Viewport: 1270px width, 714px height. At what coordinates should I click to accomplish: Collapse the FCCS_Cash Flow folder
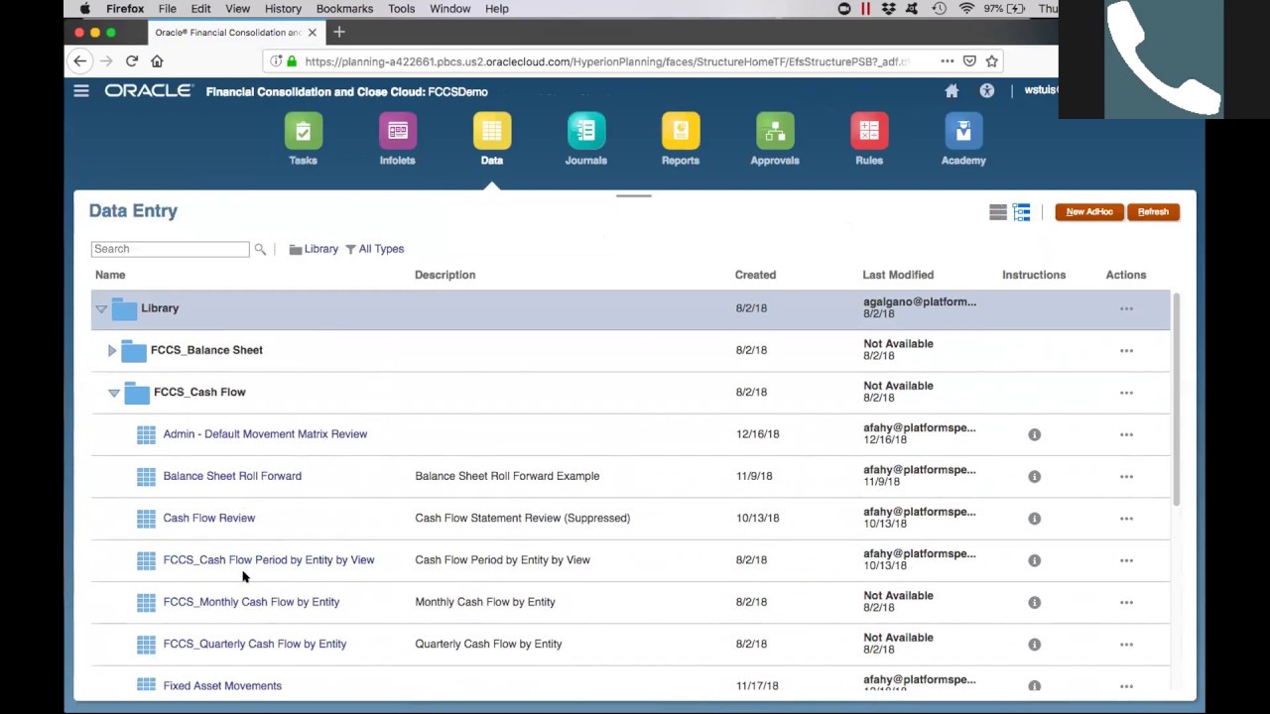tap(114, 393)
